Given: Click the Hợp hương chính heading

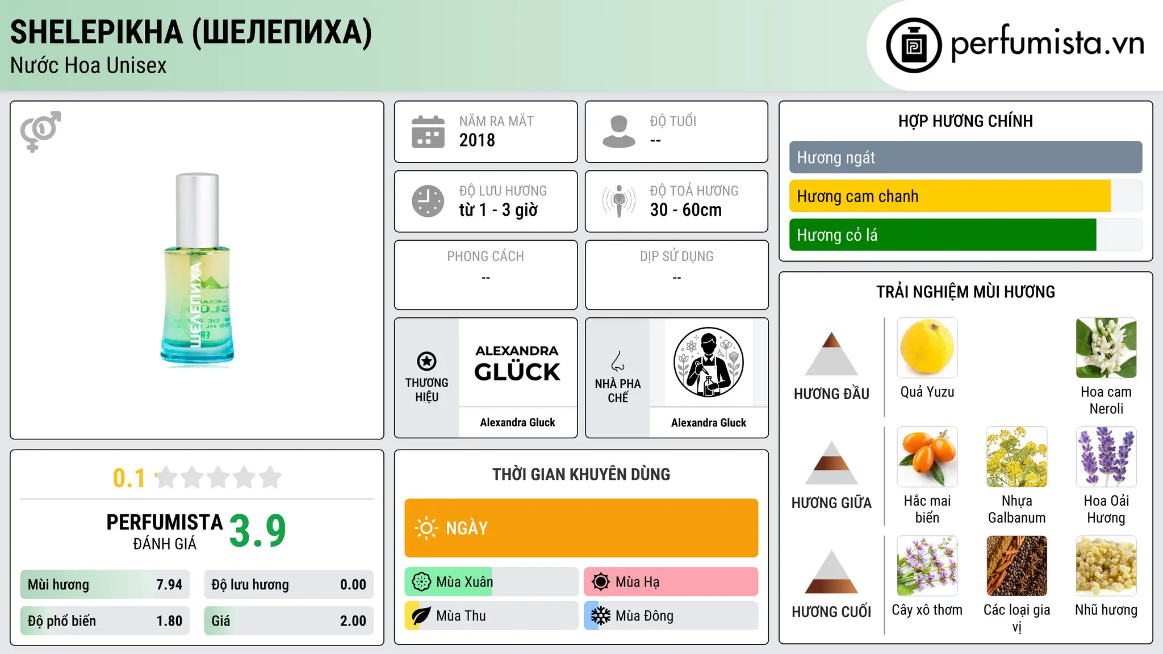Looking at the screenshot, I should pos(965,121).
